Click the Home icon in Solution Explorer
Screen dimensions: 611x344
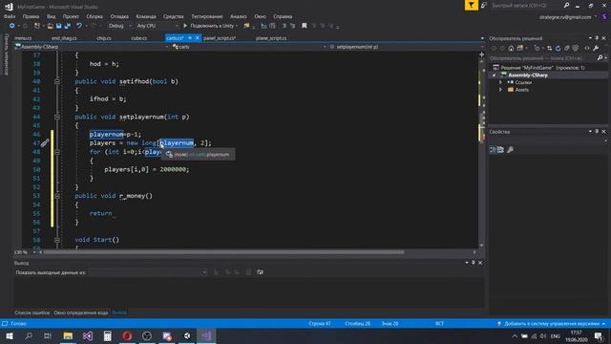click(x=511, y=49)
